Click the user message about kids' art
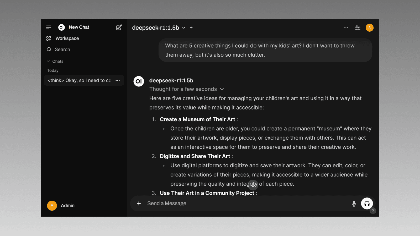 coord(265,50)
